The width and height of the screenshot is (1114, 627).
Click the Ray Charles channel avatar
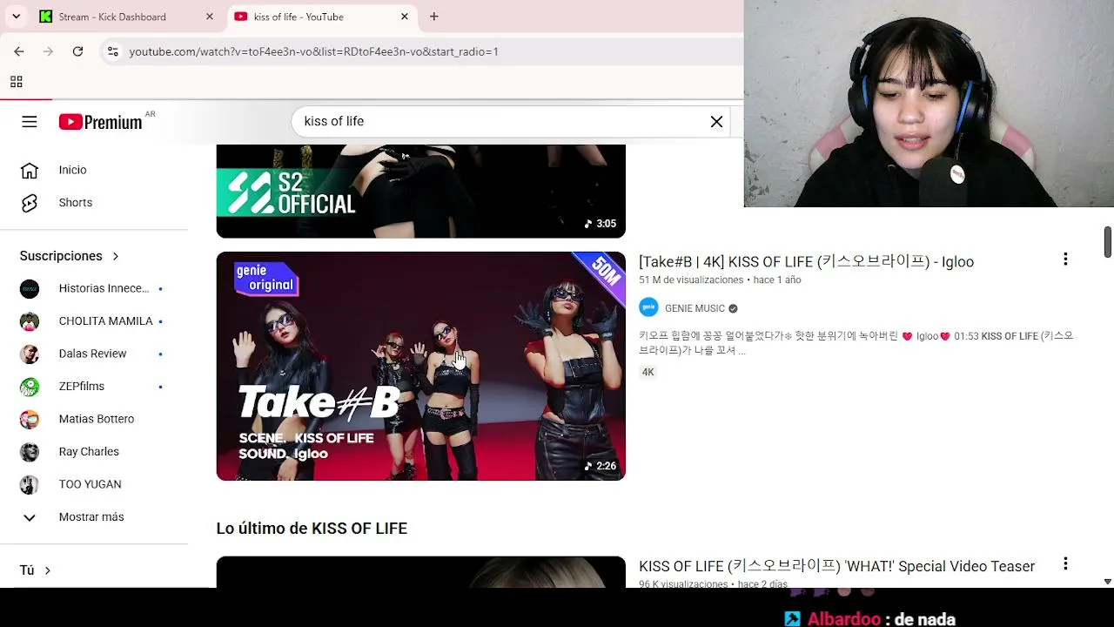[x=30, y=452]
